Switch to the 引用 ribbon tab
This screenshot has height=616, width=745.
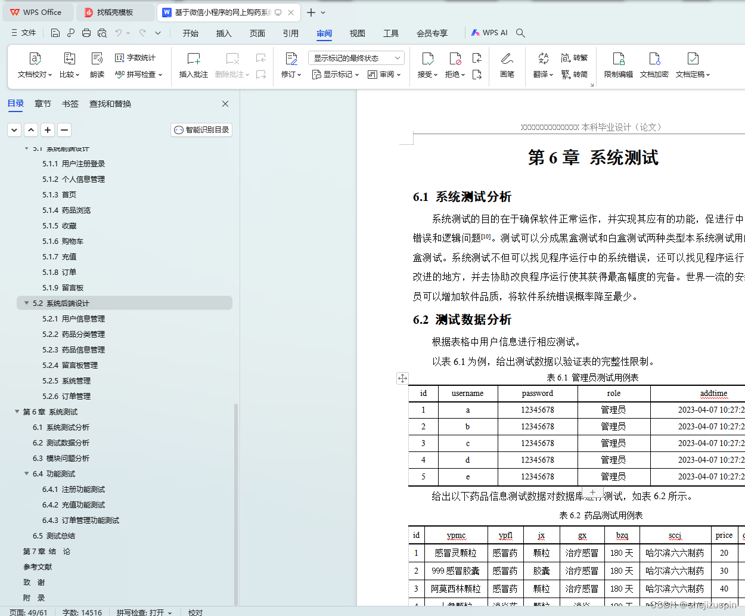coord(291,33)
